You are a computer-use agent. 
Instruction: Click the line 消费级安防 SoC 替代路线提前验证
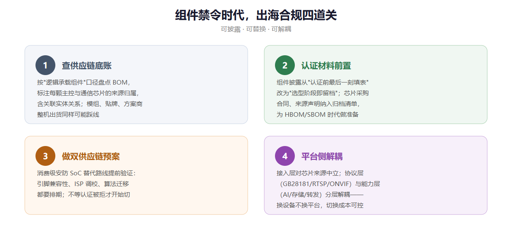86,173
